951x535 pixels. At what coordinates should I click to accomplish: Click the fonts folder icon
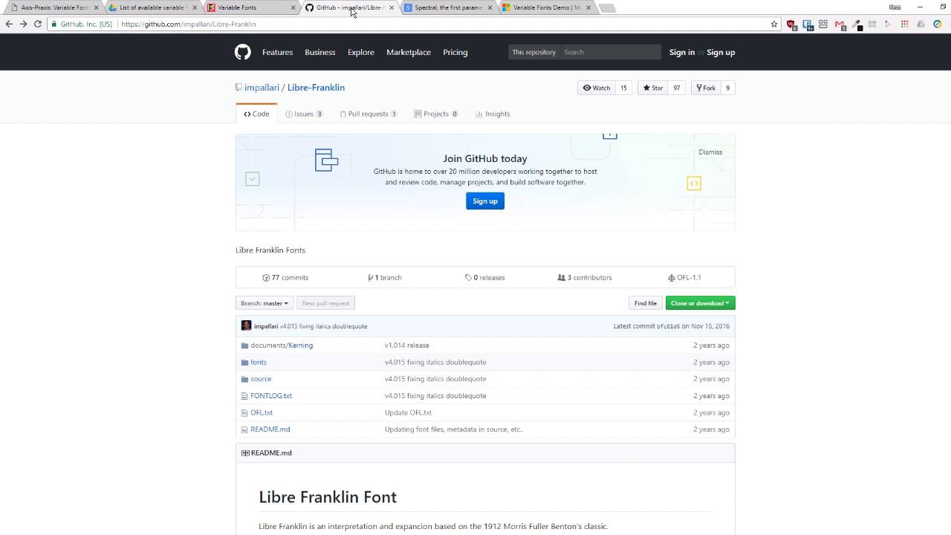point(244,362)
